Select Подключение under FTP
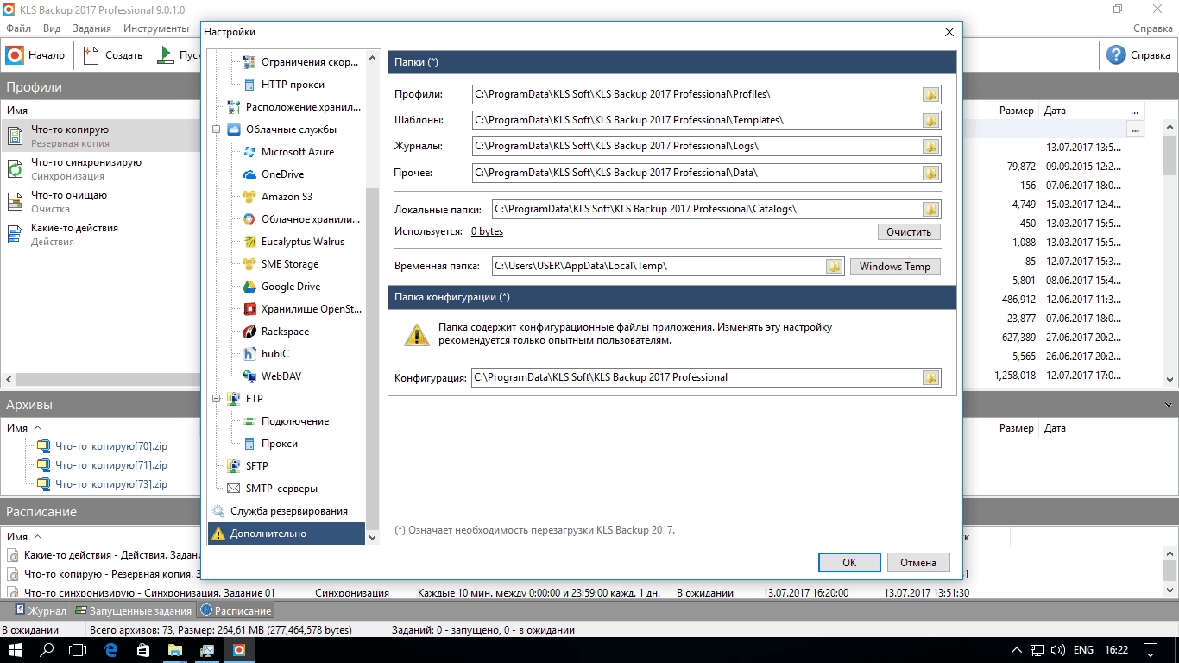This screenshot has width=1179, height=663. click(x=295, y=421)
